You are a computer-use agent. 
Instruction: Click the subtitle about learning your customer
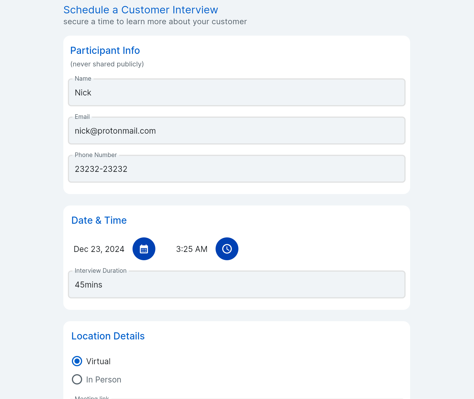point(155,22)
